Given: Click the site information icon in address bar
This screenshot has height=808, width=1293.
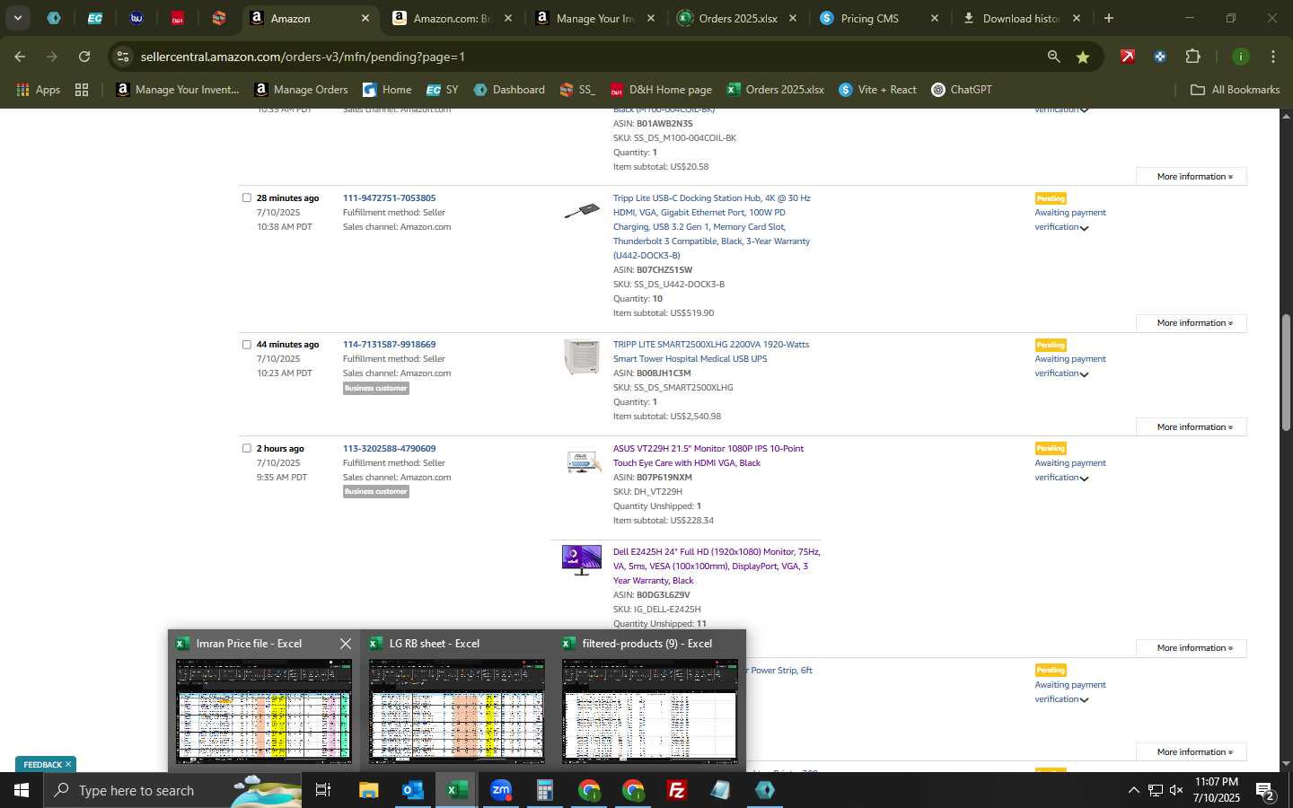Looking at the screenshot, I should coord(123,57).
